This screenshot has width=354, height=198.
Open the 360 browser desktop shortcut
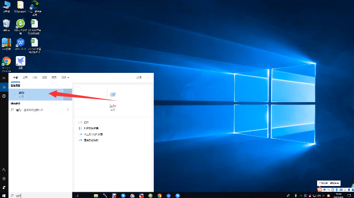[x=21, y=24]
